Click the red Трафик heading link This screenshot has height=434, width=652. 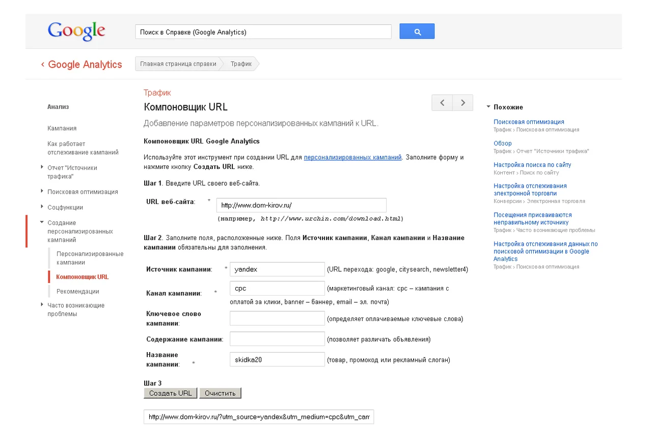[x=157, y=93]
